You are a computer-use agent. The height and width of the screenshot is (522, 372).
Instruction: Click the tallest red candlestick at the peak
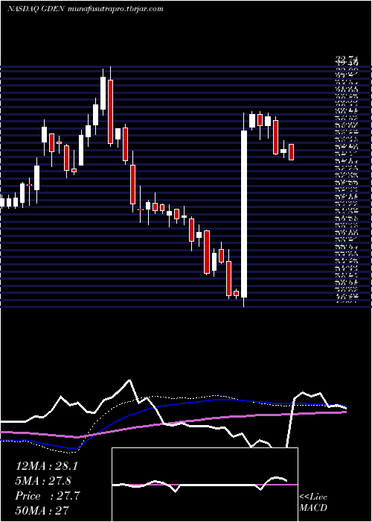point(110,112)
